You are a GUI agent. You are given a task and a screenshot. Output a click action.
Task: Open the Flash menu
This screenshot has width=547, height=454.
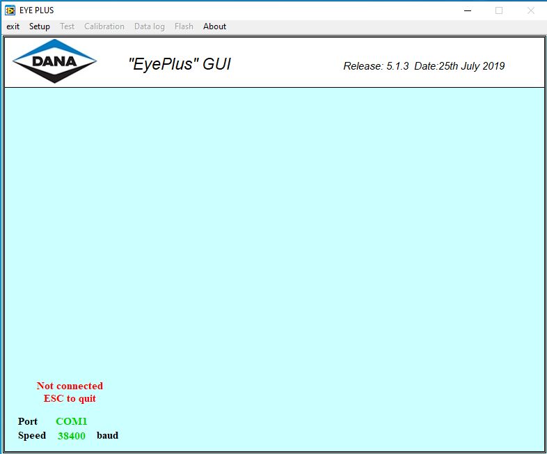click(184, 26)
